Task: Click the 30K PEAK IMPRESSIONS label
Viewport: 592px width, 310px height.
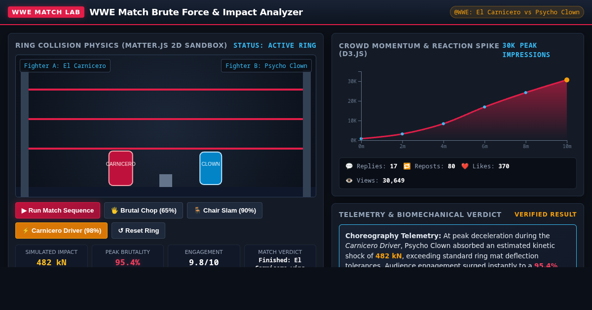Action: pyautogui.click(x=526, y=50)
